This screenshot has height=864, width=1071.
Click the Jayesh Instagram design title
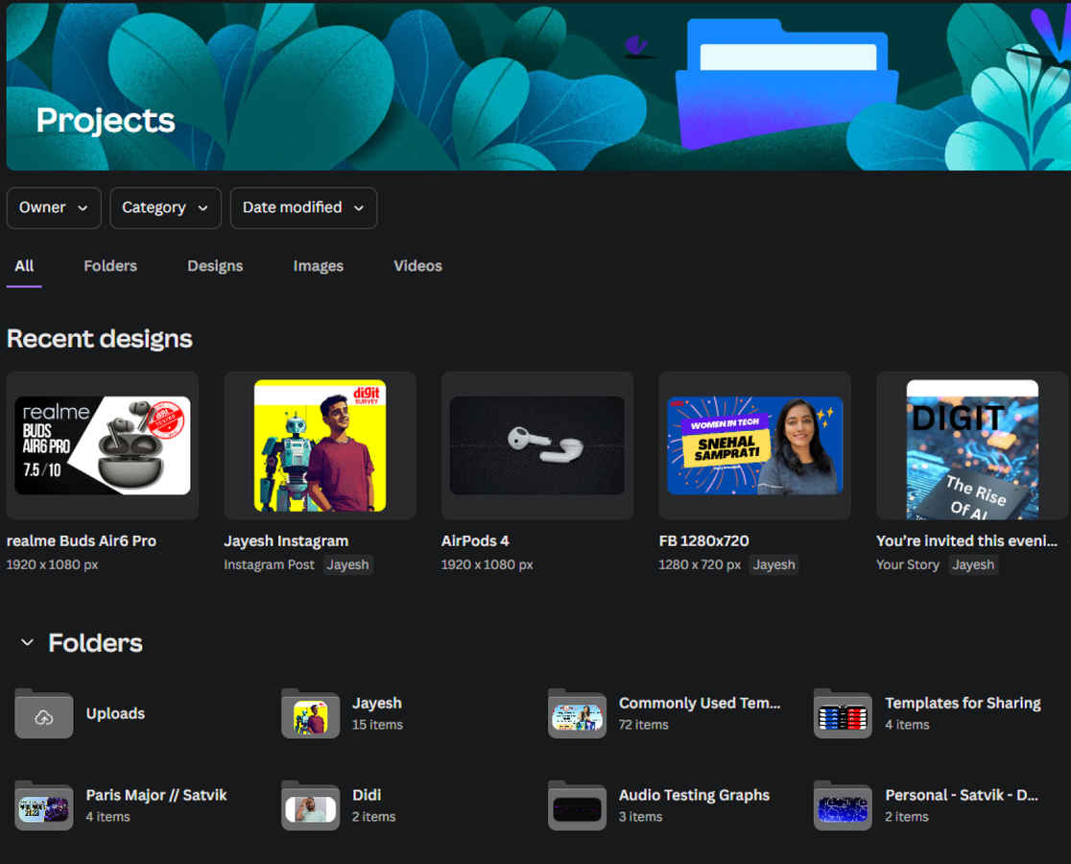tap(286, 541)
